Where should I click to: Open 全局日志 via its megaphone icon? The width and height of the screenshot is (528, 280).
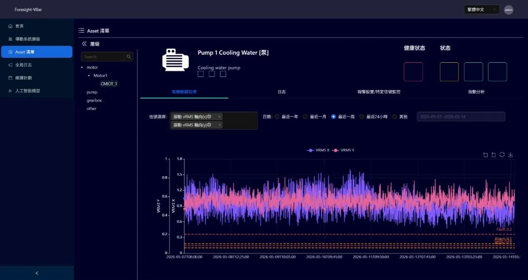click(x=10, y=65)
